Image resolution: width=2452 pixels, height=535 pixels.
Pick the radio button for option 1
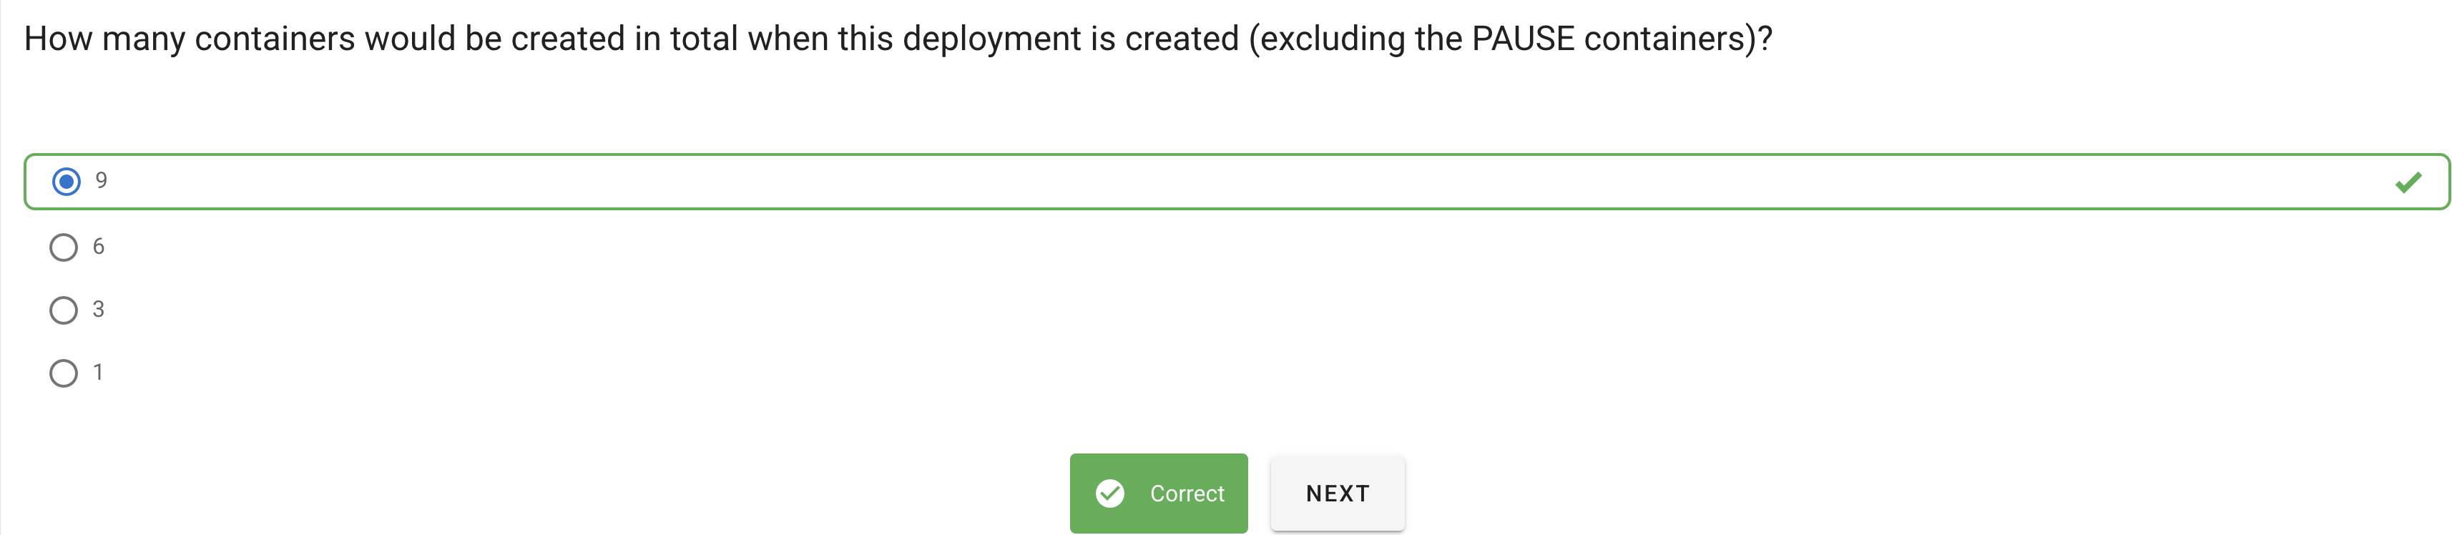[x=64, y=373]
